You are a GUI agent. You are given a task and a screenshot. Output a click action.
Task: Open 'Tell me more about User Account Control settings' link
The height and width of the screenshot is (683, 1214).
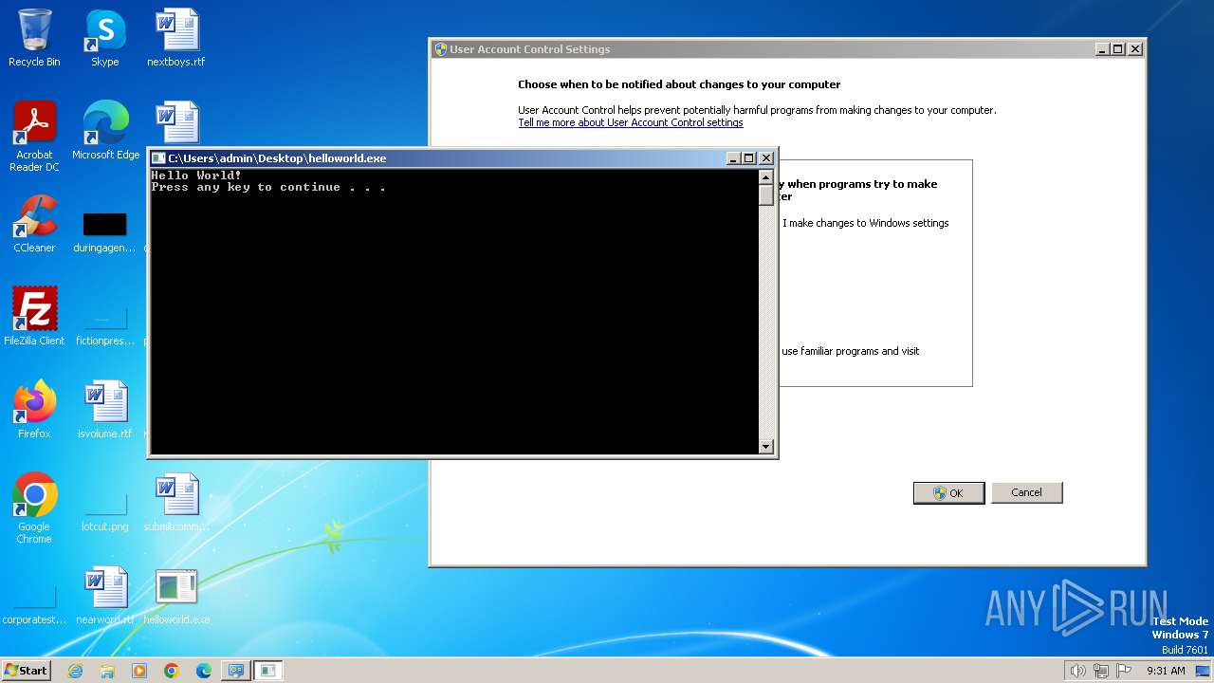click(x=631, y=123)
